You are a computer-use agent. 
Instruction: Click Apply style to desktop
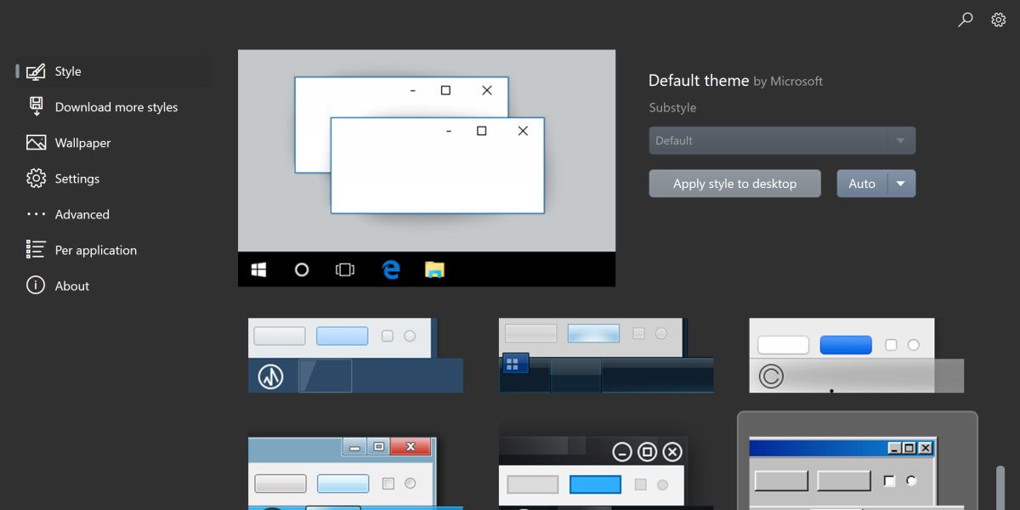734,183
